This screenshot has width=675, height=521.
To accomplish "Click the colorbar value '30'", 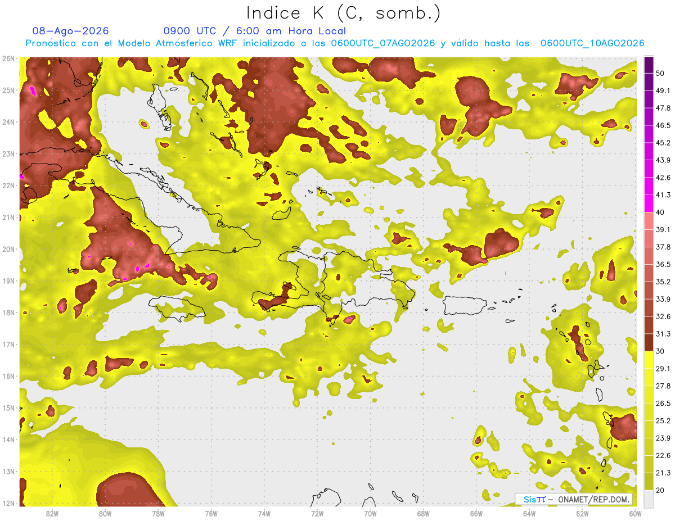I will (661, 351).
